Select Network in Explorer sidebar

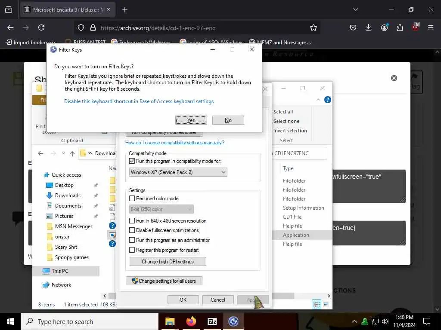click(x=61, y=285)
